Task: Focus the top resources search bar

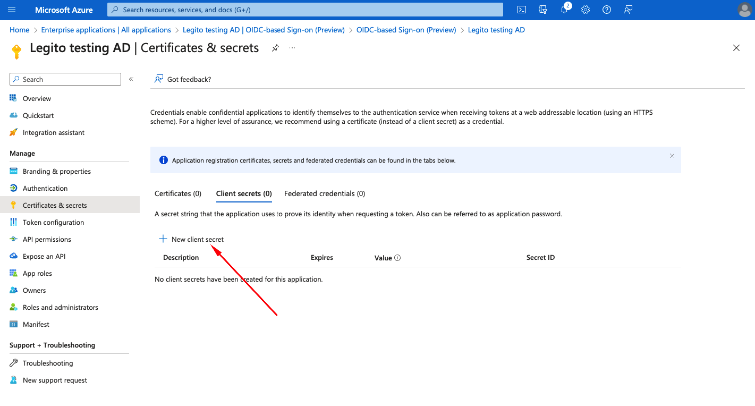Action: [305, 10]
